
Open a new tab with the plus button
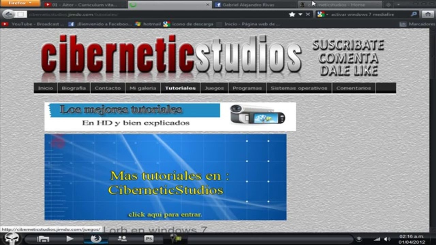[x=388, y=5]
